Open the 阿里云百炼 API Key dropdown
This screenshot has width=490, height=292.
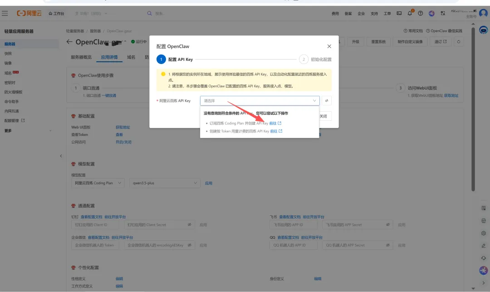260,101
